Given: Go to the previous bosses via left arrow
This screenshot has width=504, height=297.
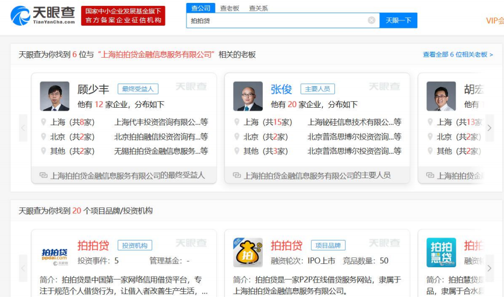Looking at the screenshot, I should pos(23,128).
